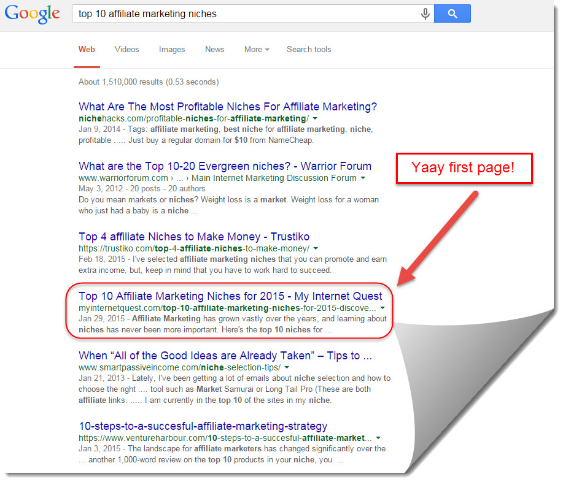563x482 pixels.
Task: Open the '10-steps-to-a-succesful-affiliate-marketing-strategy' result
Action: (203, 426)
